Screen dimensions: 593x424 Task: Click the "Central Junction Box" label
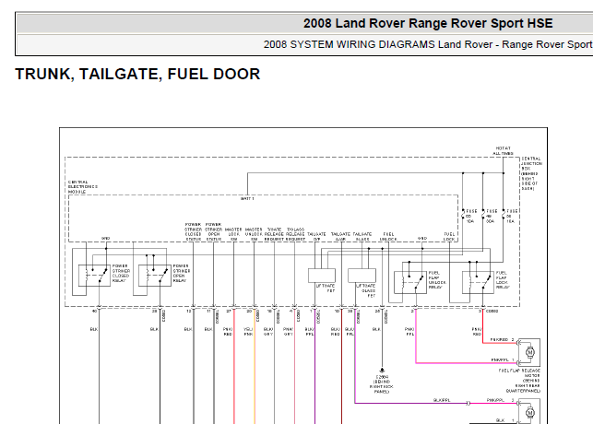[532, 173]
